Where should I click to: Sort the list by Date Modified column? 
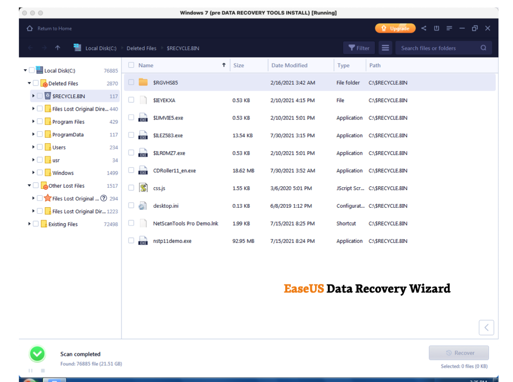click(289, 65)
